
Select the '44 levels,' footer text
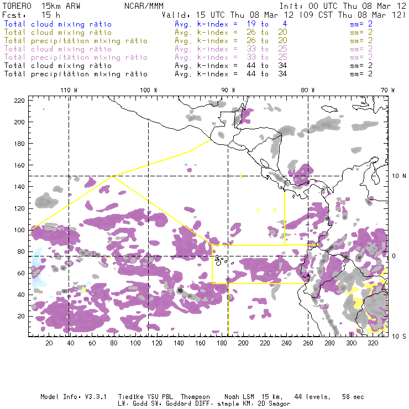(x=312, y=397)
